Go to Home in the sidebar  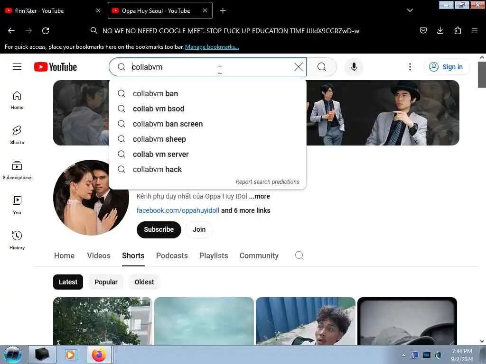click(x=17, y=100)
